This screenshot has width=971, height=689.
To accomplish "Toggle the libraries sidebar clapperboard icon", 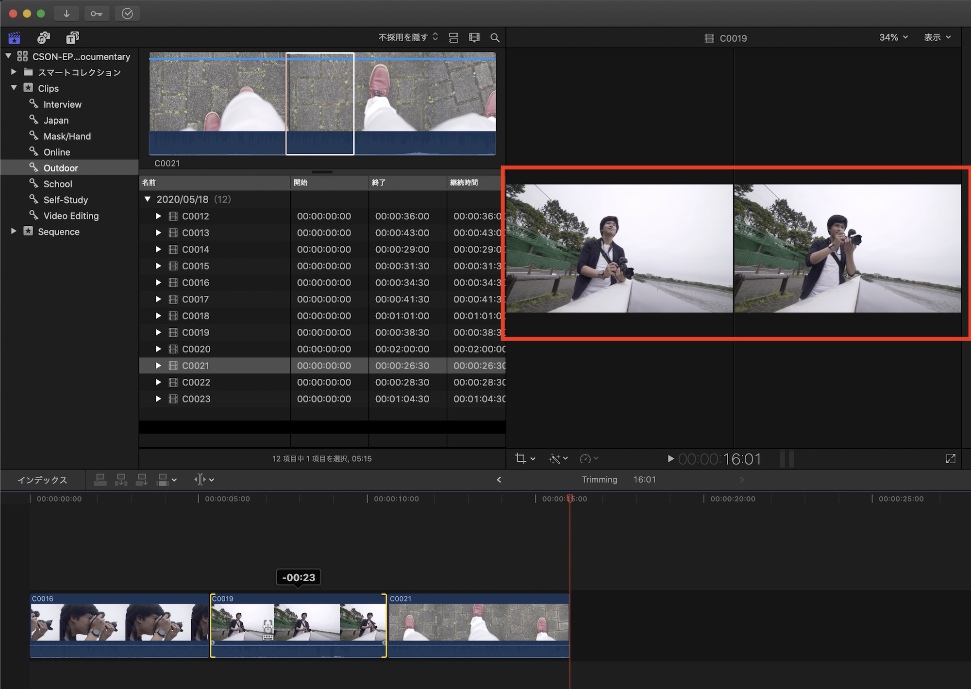I will tap(15, 37).
